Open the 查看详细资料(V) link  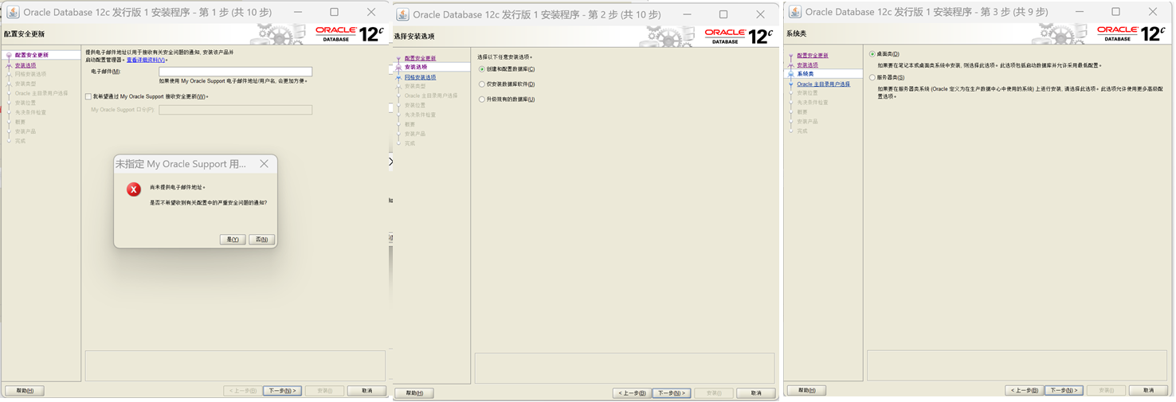pyautogui.click(x=146, y=60)
